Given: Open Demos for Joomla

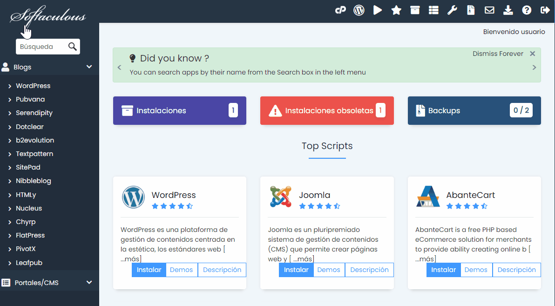Looking at the screenshot, I should pos(328,270).
